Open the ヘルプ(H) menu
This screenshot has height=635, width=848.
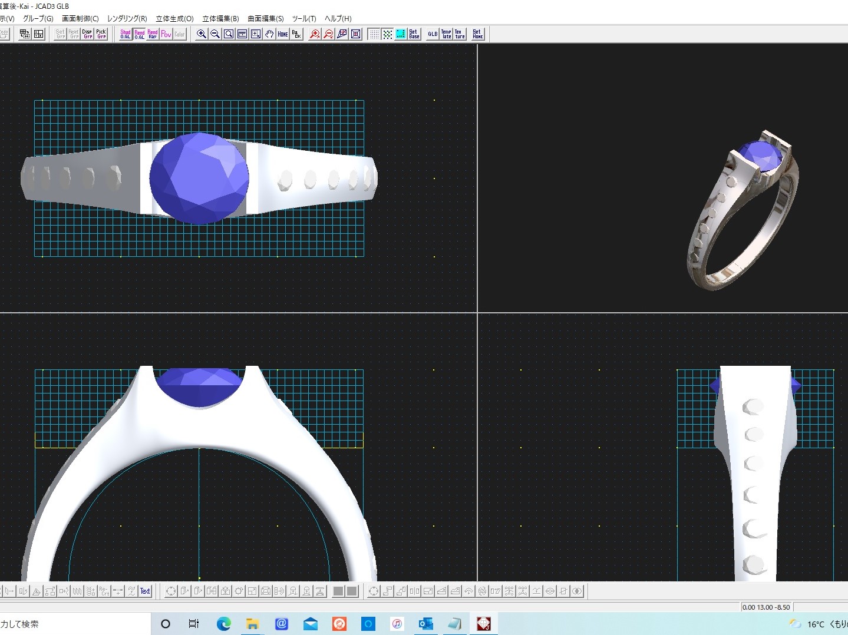click(338, 19)
